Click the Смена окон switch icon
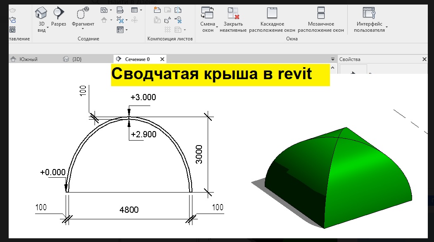Screen dimensions: 434x242 pos(207,13)
